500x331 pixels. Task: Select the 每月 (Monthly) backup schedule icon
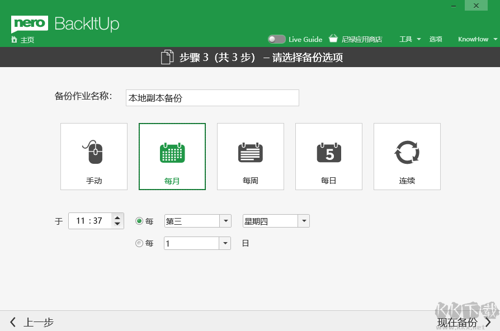(x=172, y=155)
